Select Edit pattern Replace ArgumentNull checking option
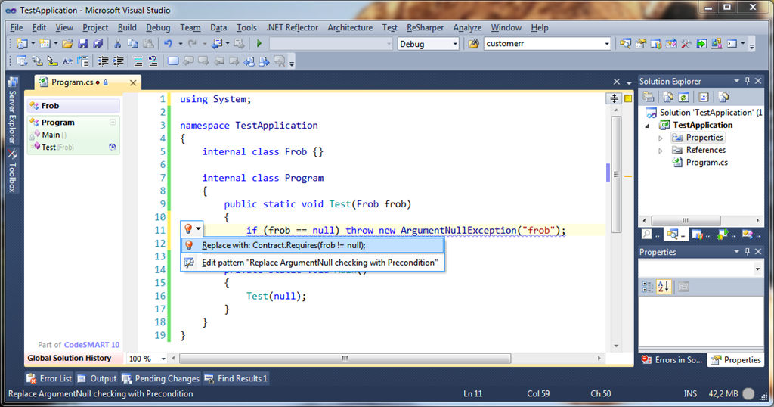This screenshot has height=407, width=774. (x=312, y=263)
